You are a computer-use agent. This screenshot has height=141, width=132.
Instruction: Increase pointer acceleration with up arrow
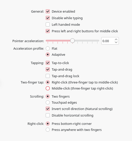coord(116,40)
